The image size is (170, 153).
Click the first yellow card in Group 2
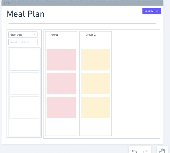[96, 60]
